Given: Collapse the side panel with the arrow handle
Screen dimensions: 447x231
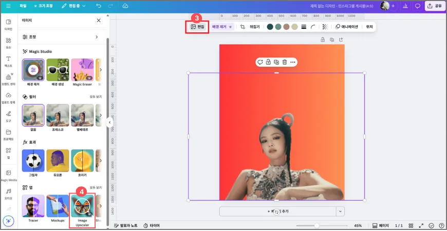Looking at the screenshot, I should click(109, 122).
